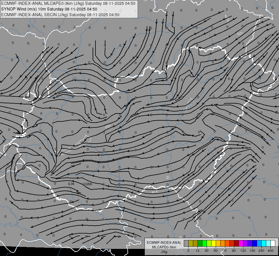This screenshot has height=256, width=279.
Task: Click the legend scale label '90'
Action: point(234,251)
